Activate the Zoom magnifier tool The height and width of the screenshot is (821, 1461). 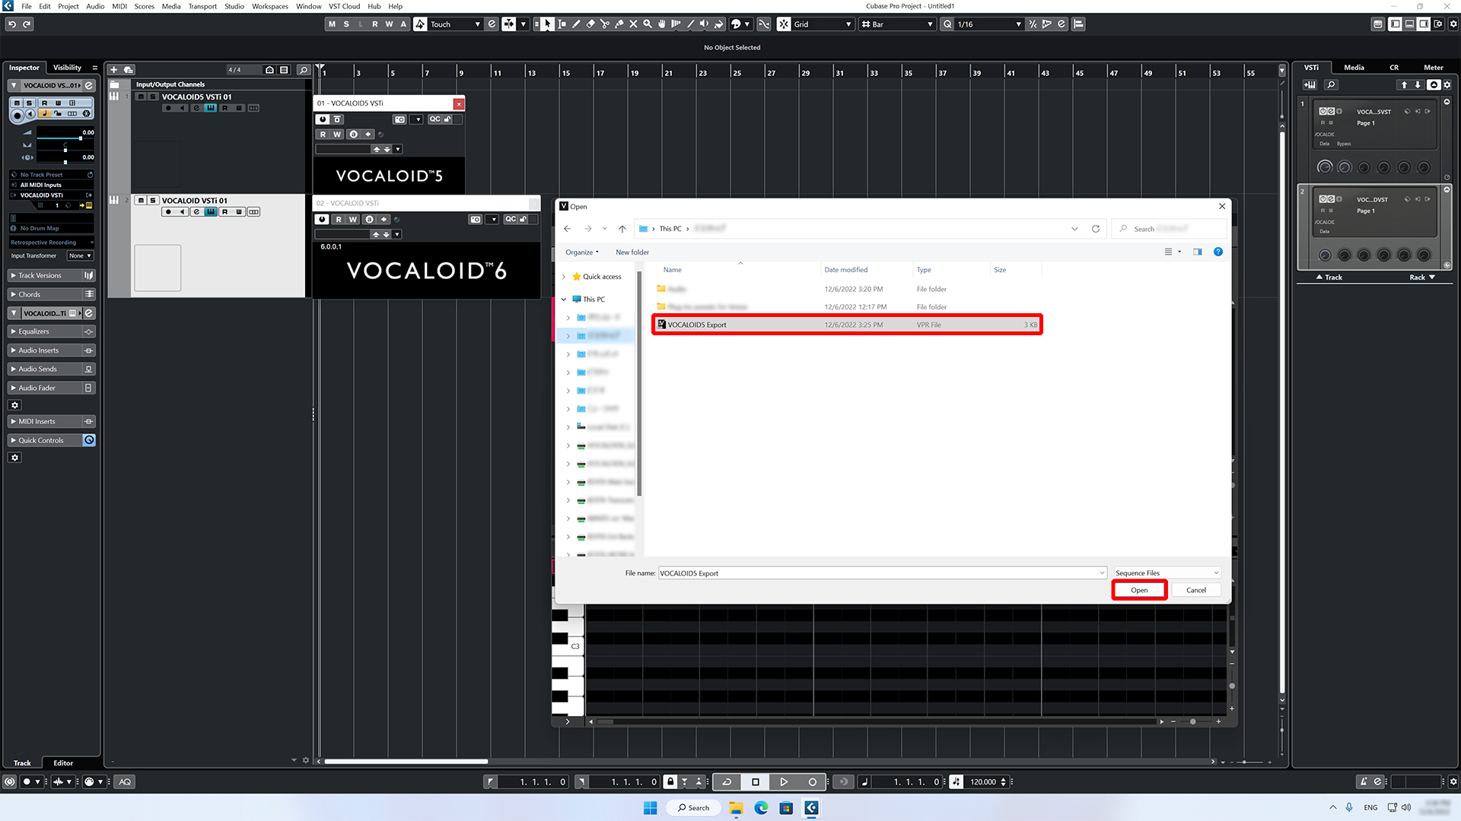click(x=648, y=24)
